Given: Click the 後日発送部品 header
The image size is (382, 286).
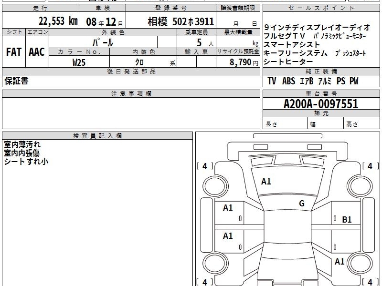Looking at the screenshot, I should tap(131, 71).
